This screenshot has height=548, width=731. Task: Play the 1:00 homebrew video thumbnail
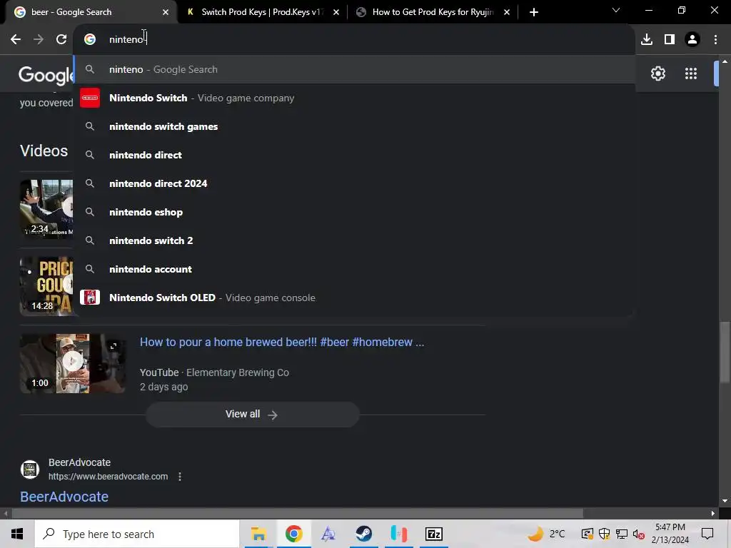73,363
